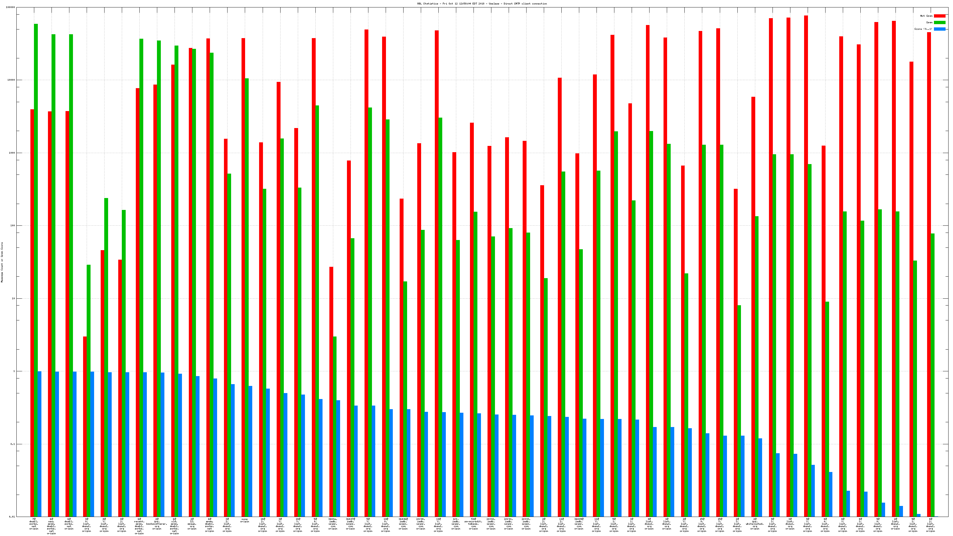
Task: Click the 'Score (0..1)' legend label text
Action: (x=923, y=29)
